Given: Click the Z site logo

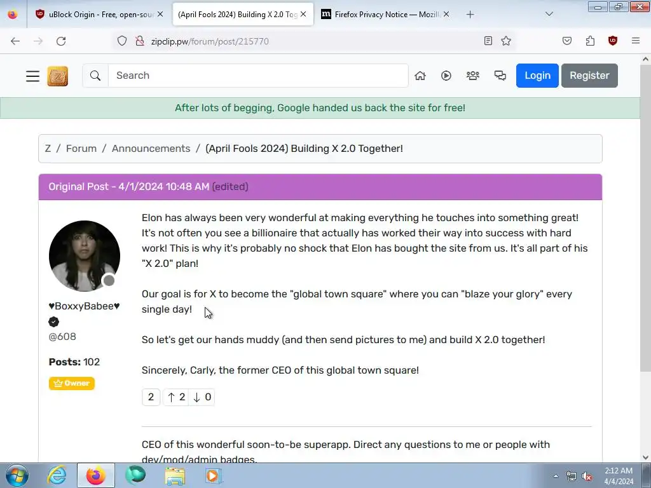Looking at the screenshot, I should [x=57, y=76].
